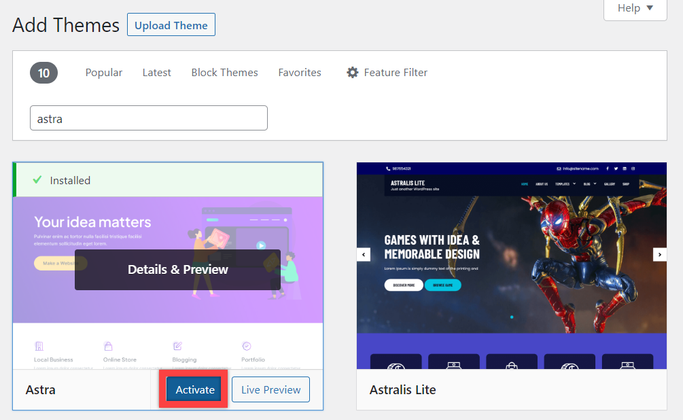Screen dimensions: 683x420
Task: Activate the Astra theme
Action: [195, 389]
